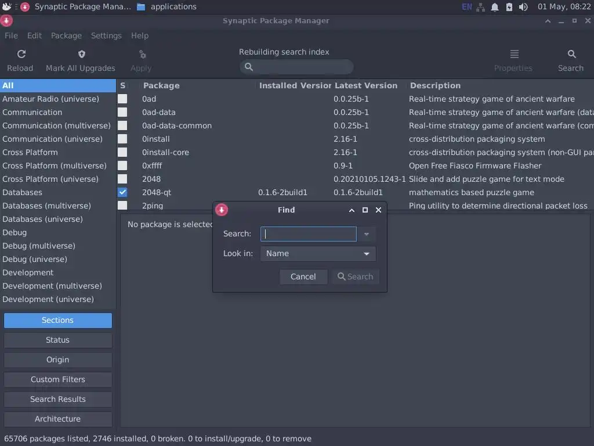Click the Synaptic icon in Find dialog title
This screenshot has height=446, width=594.
(222, 210)
